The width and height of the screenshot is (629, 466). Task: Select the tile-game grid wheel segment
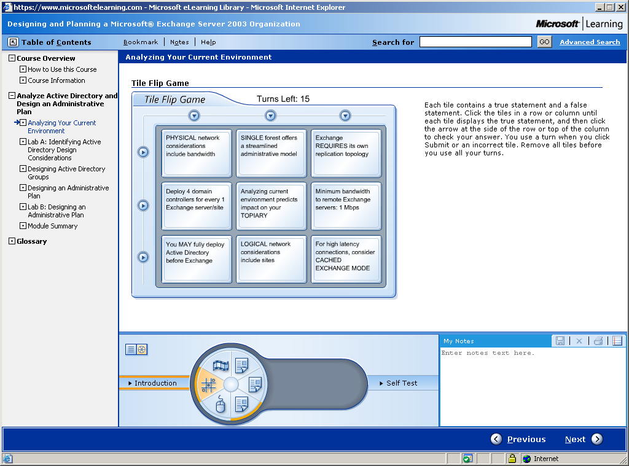(x=209, y=384)
